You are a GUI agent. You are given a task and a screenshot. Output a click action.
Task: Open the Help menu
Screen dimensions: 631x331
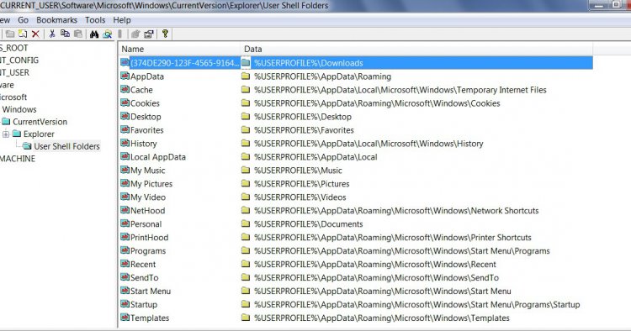pyautogui.click(x=122, y=20)
